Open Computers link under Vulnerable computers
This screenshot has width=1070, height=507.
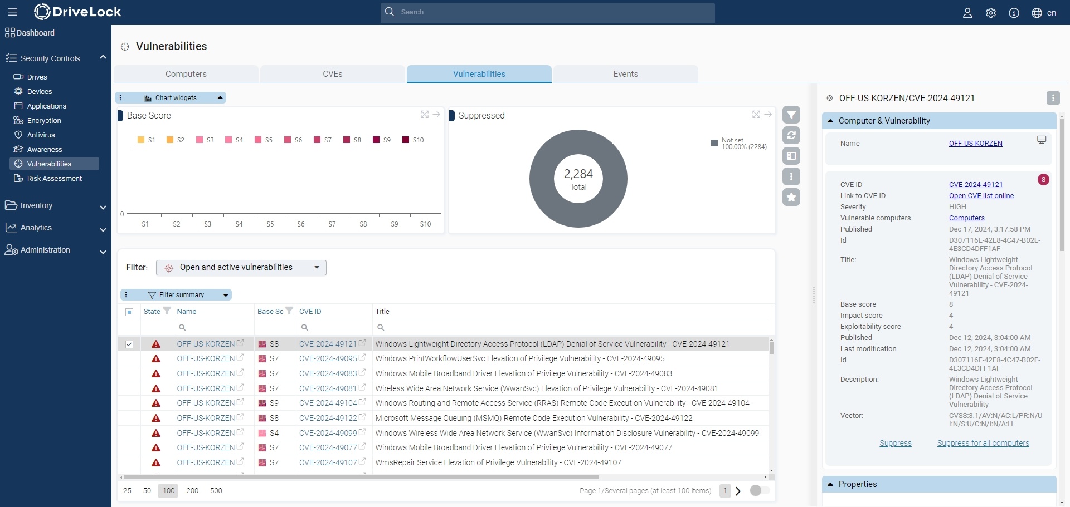(x=967, y=218)
